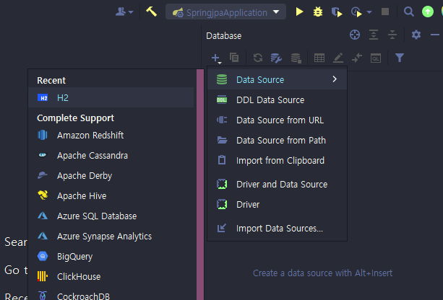This screenshot has height=300, width=443.
Task: Click 'Create a data source with Alt+Insert' hint
Action: tap(322, 273)
